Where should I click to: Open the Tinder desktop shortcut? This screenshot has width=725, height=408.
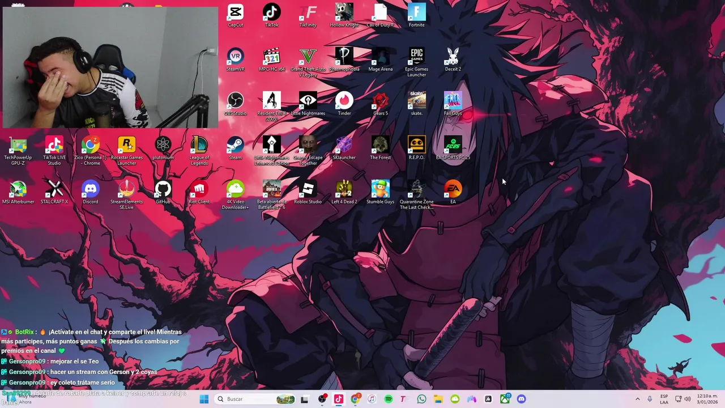coord(344,104)
